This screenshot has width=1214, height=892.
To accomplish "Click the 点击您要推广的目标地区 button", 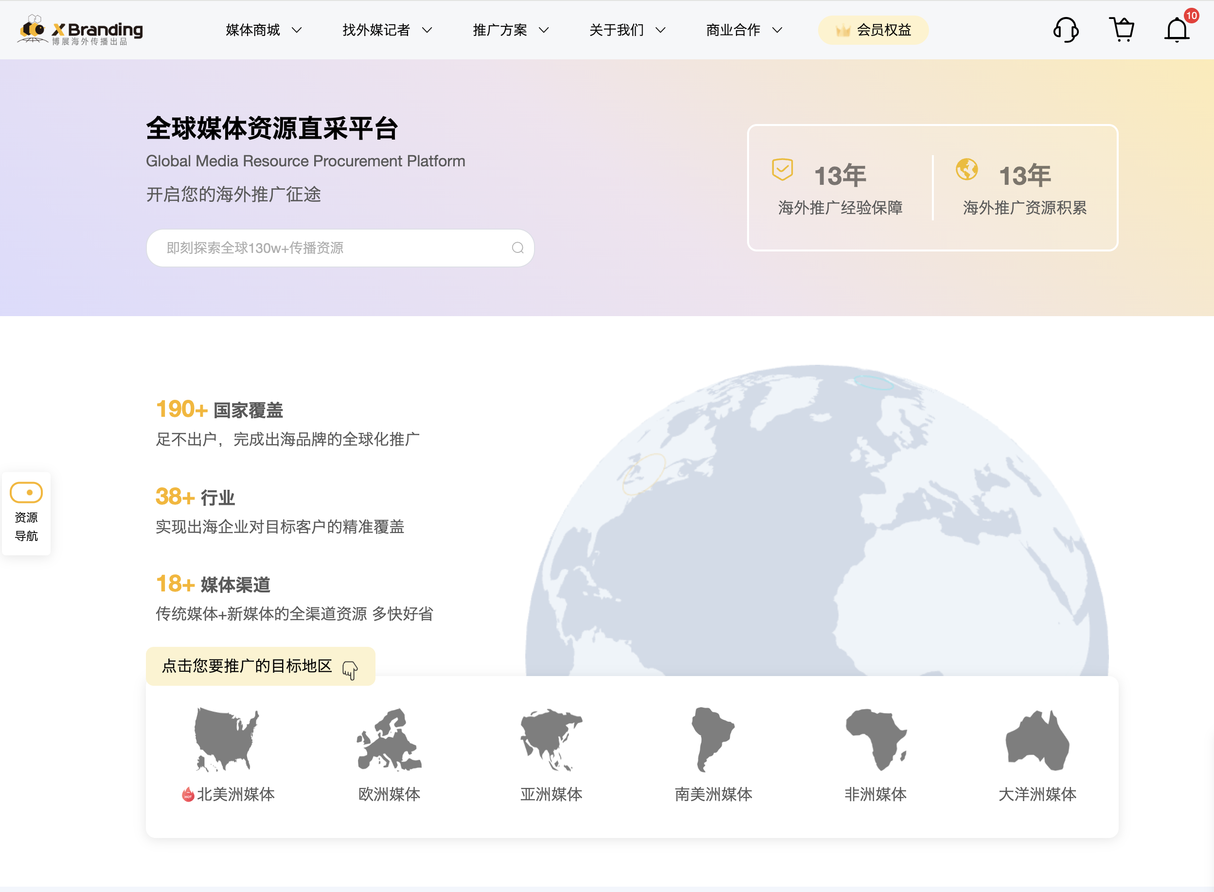I will (x=260, y=666).
